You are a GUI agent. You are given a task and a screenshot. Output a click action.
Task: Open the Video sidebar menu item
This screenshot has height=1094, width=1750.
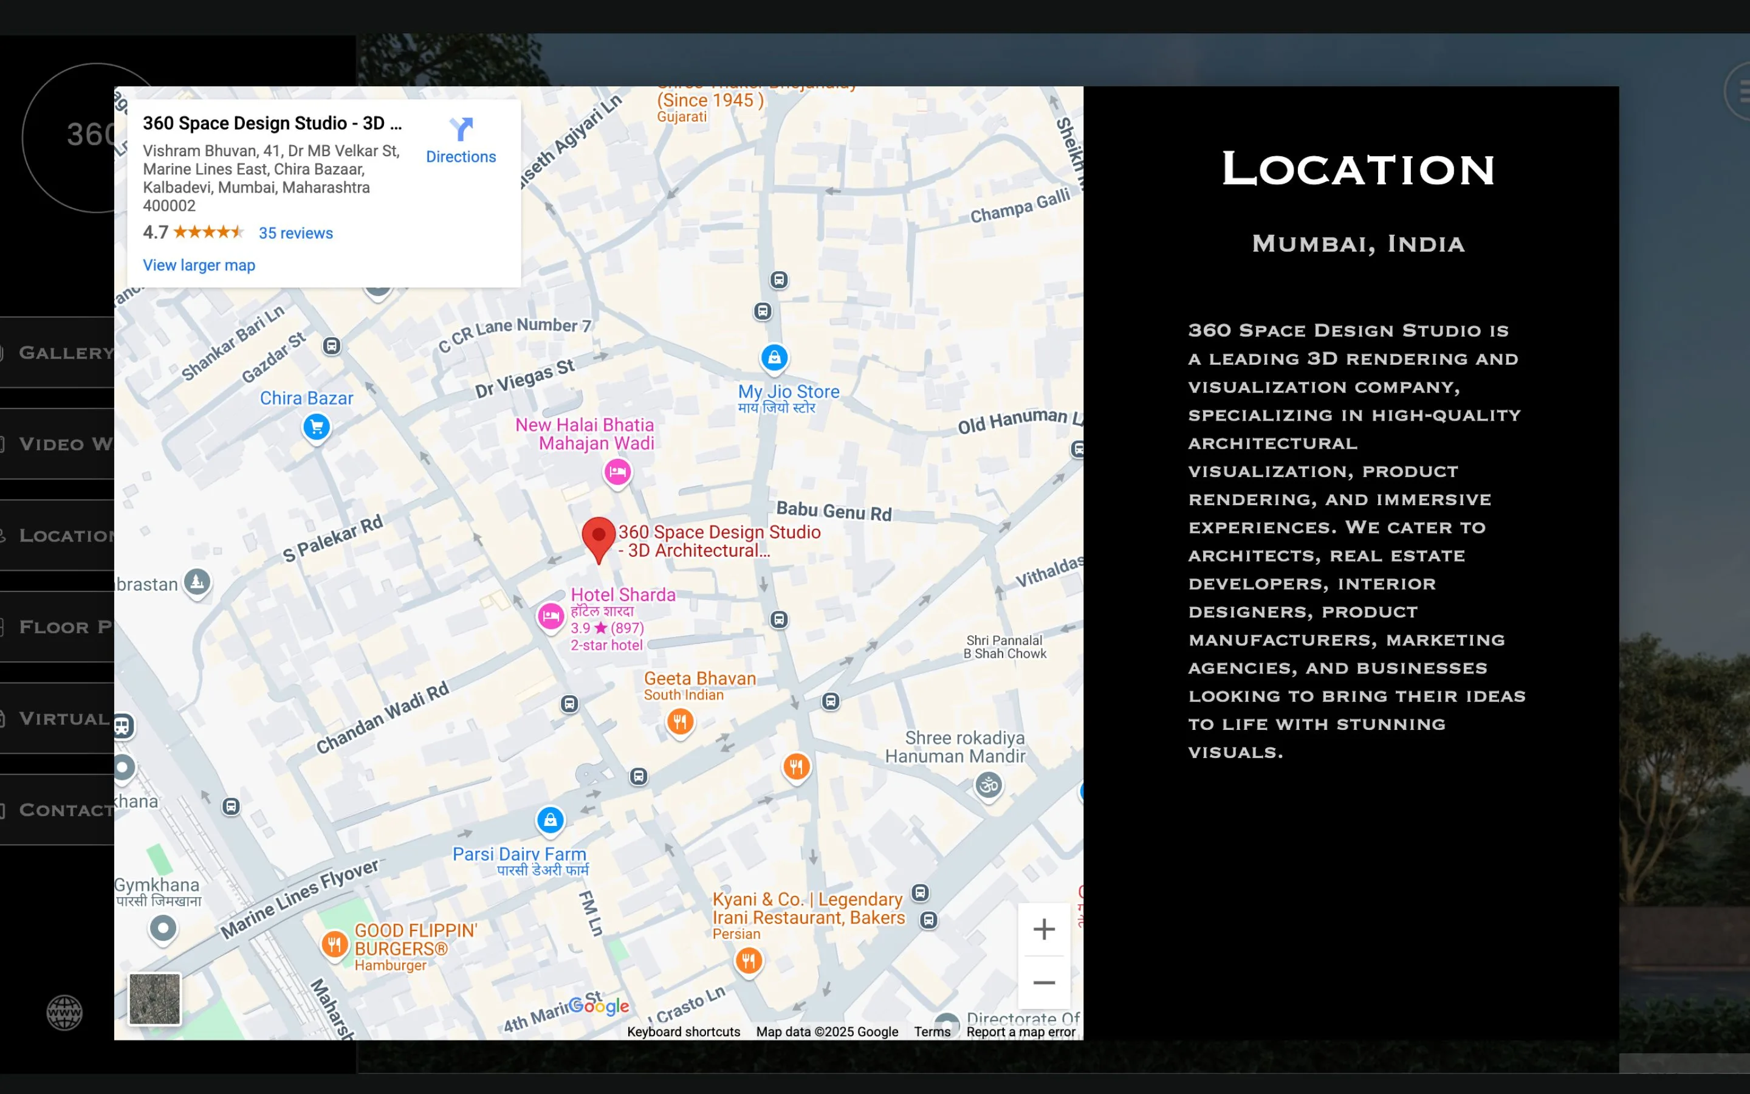point(57,444)
